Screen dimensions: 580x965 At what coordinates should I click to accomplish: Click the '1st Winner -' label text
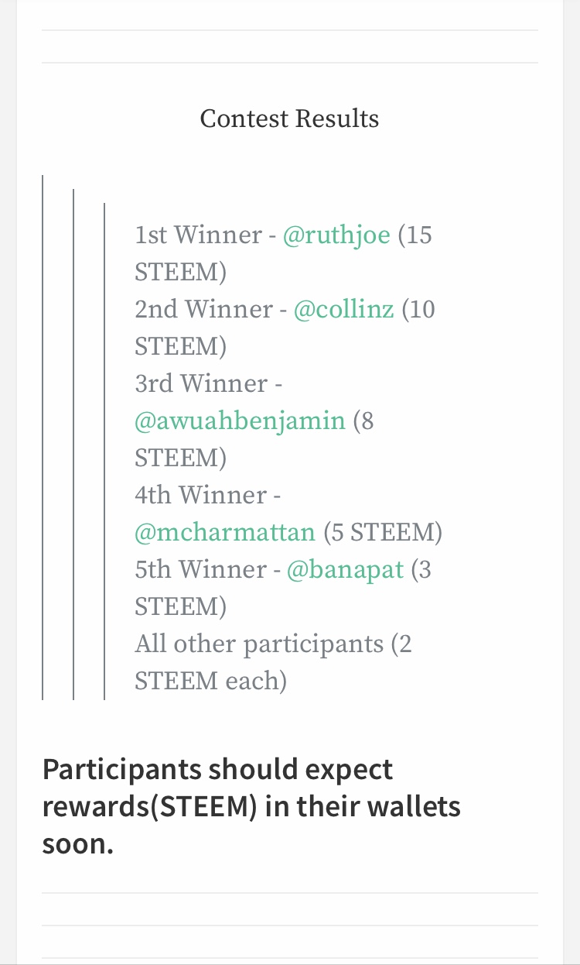click(205, 235)
